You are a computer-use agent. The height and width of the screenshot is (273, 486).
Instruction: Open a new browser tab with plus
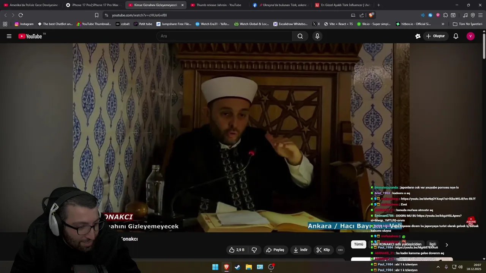(x=379, y=5)
